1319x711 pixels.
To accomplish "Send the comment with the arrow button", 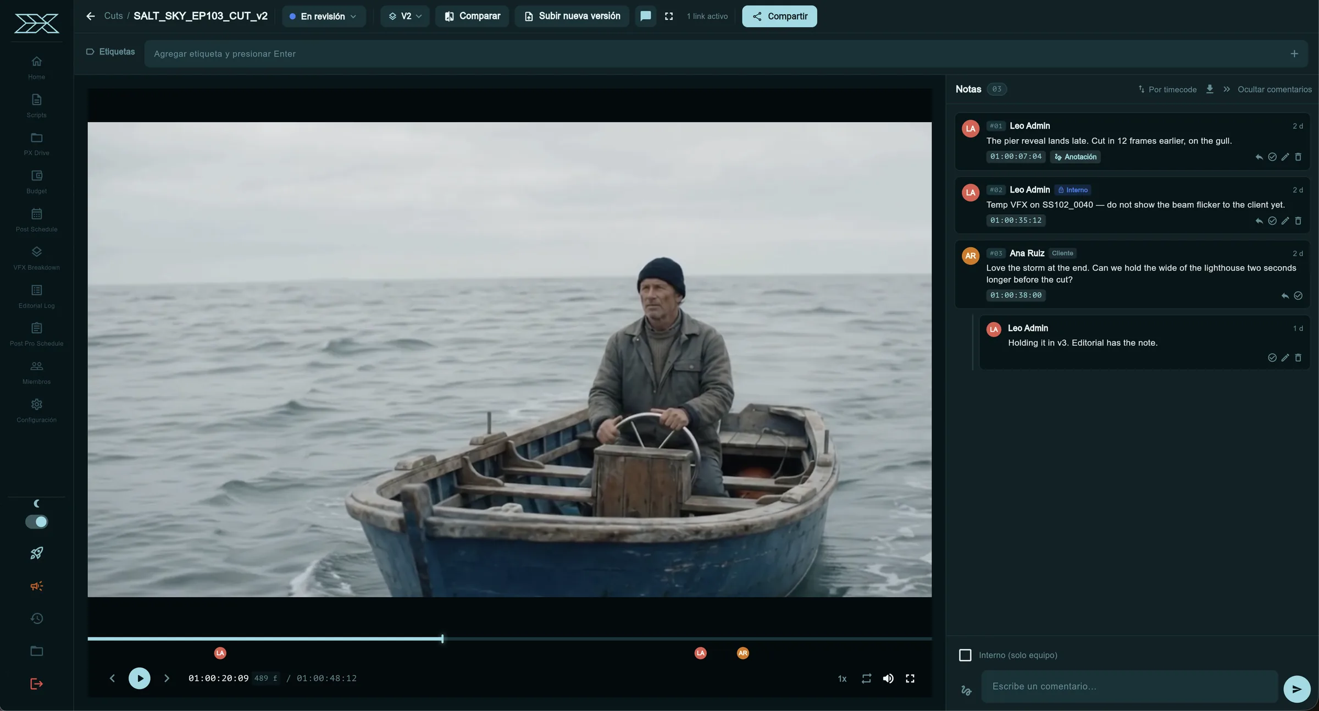I will (x=1296, y=689).
